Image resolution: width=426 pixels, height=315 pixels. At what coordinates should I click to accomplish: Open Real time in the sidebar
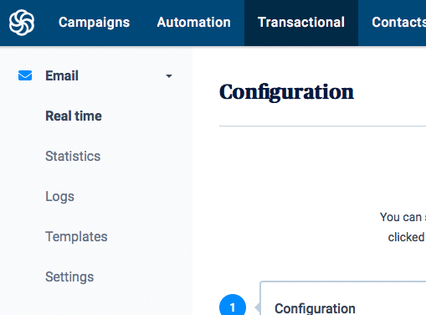point(74,116)
